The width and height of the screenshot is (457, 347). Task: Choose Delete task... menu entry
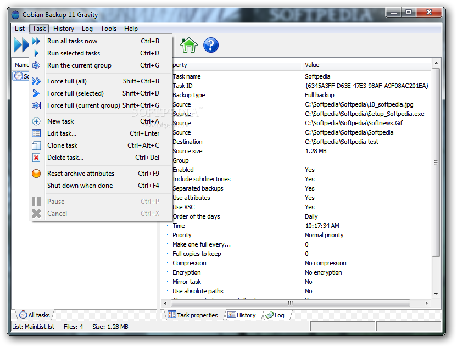point(101,158)
